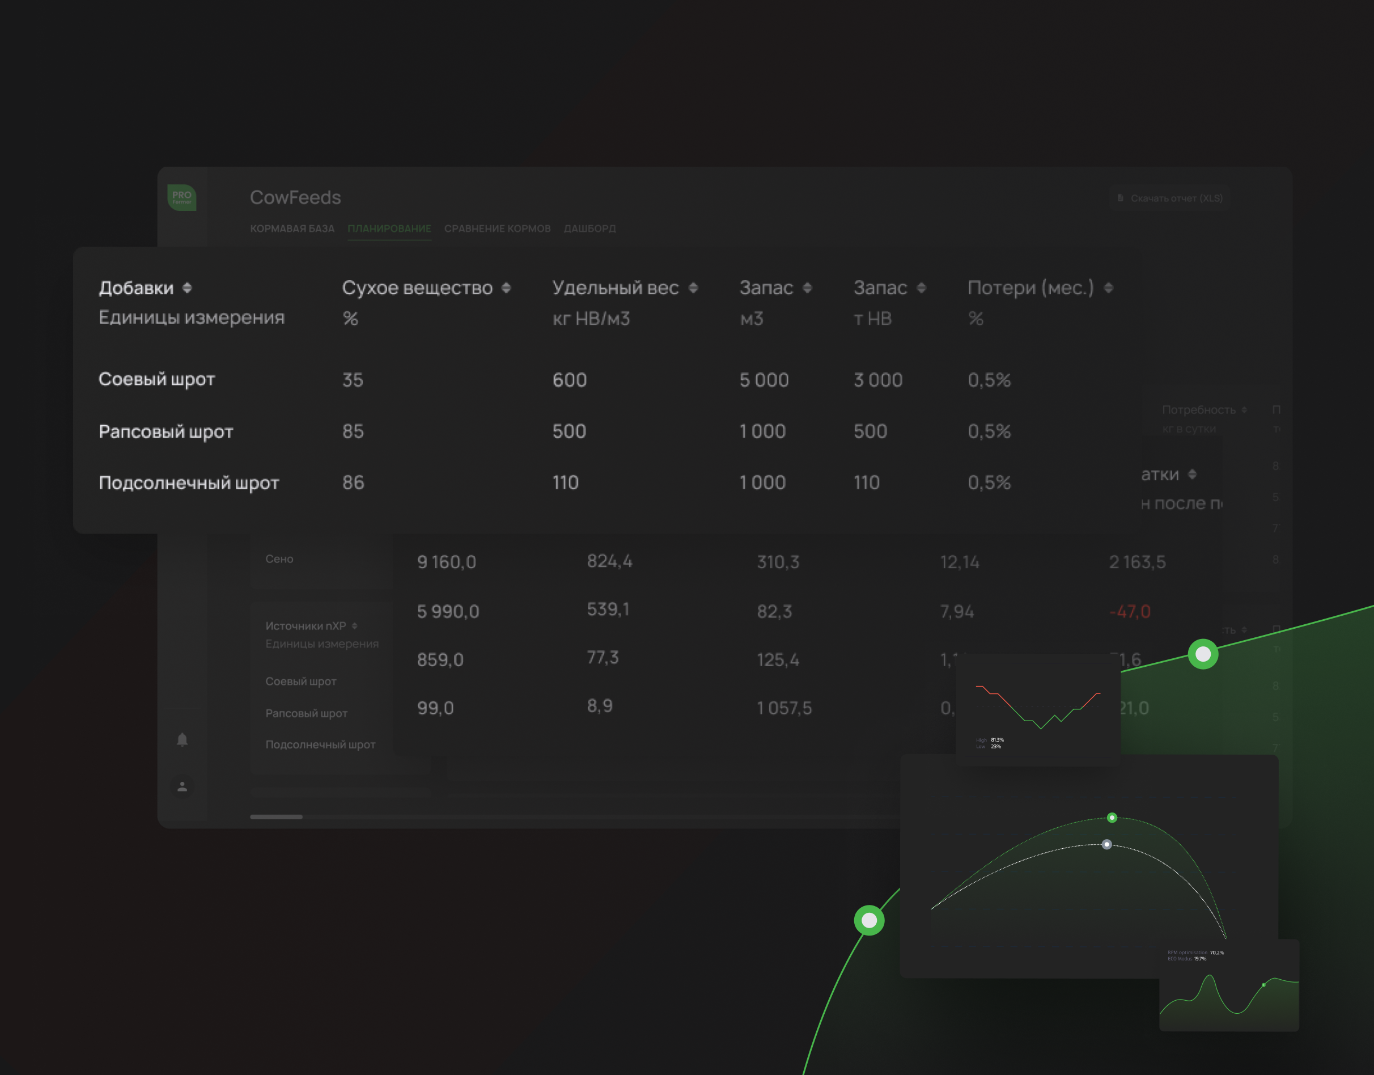The width and height of the screenshot is (1374, 1075).
Task: Toggle sort on Источники nXP header
Action: coord(355,627)
